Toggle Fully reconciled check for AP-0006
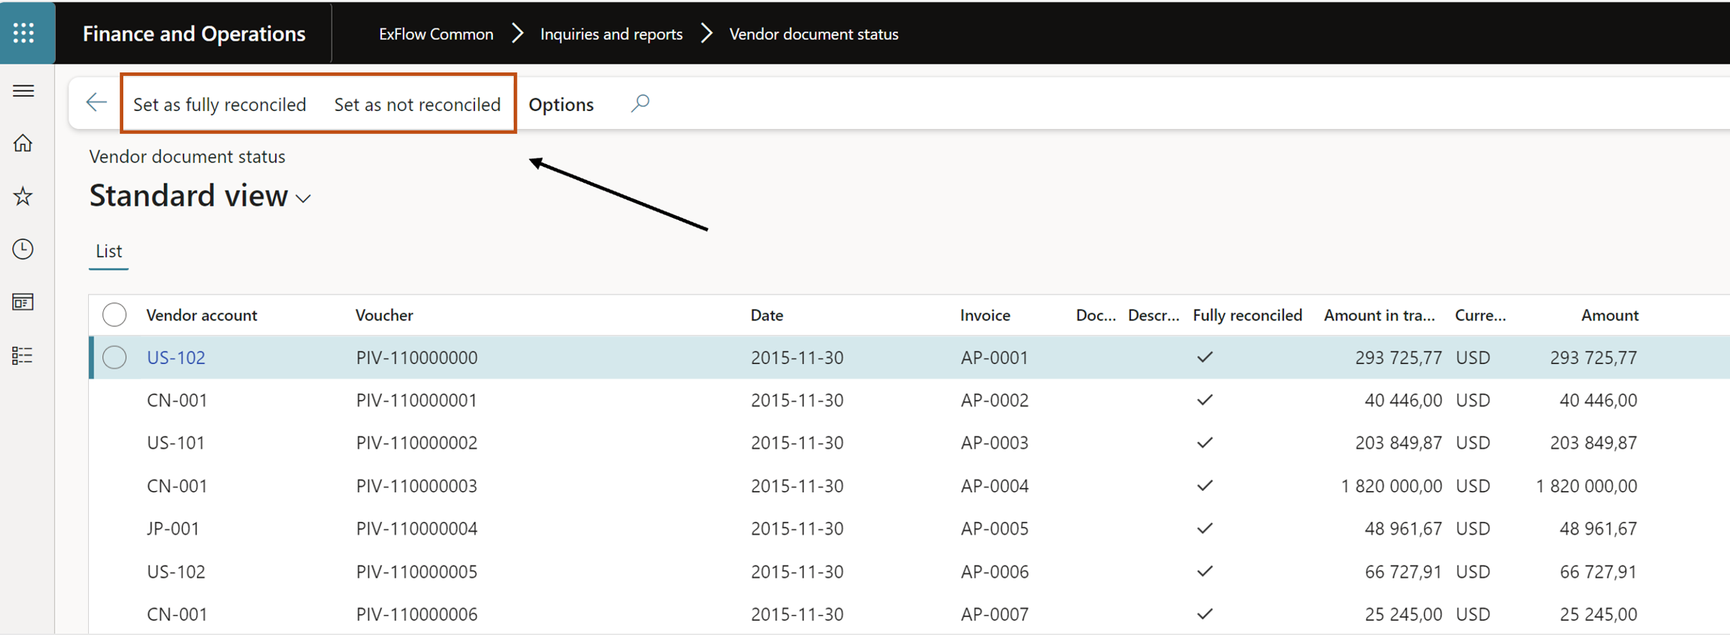Screen dimensions: 1730x635 coord(1205,571)
